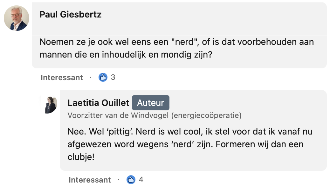Click the Paul Giesbertz name link

(71, 15)
